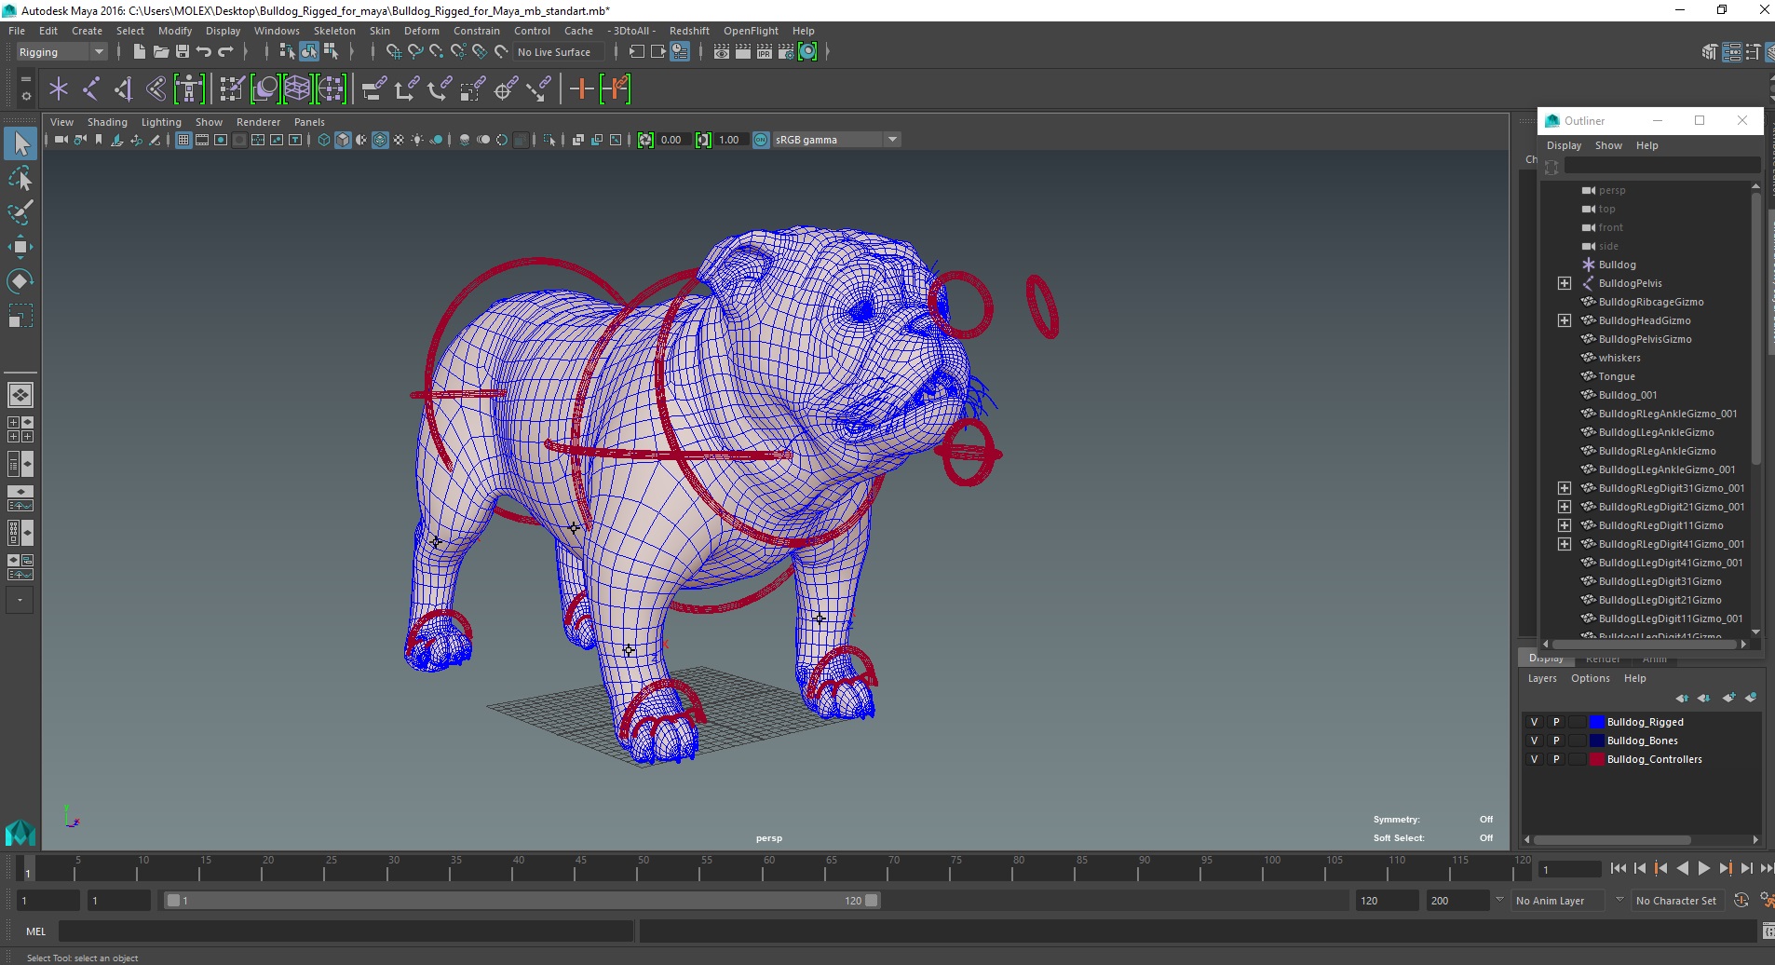Select the arrow Select tool in the toolbox

pyautogui.click(x=20, y=143)
